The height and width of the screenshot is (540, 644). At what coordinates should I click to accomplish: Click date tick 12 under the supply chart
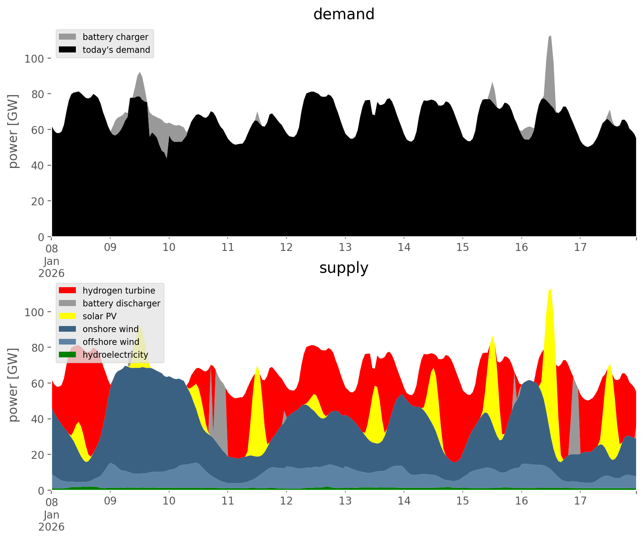coord(287,501)
